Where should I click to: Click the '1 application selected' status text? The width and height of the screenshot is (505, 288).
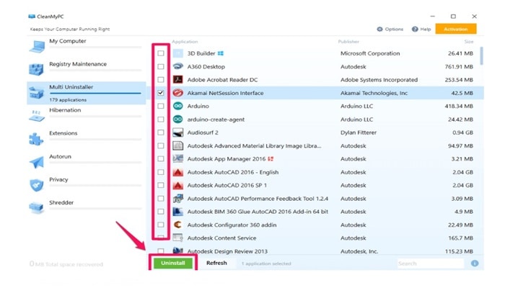point(266,264)
